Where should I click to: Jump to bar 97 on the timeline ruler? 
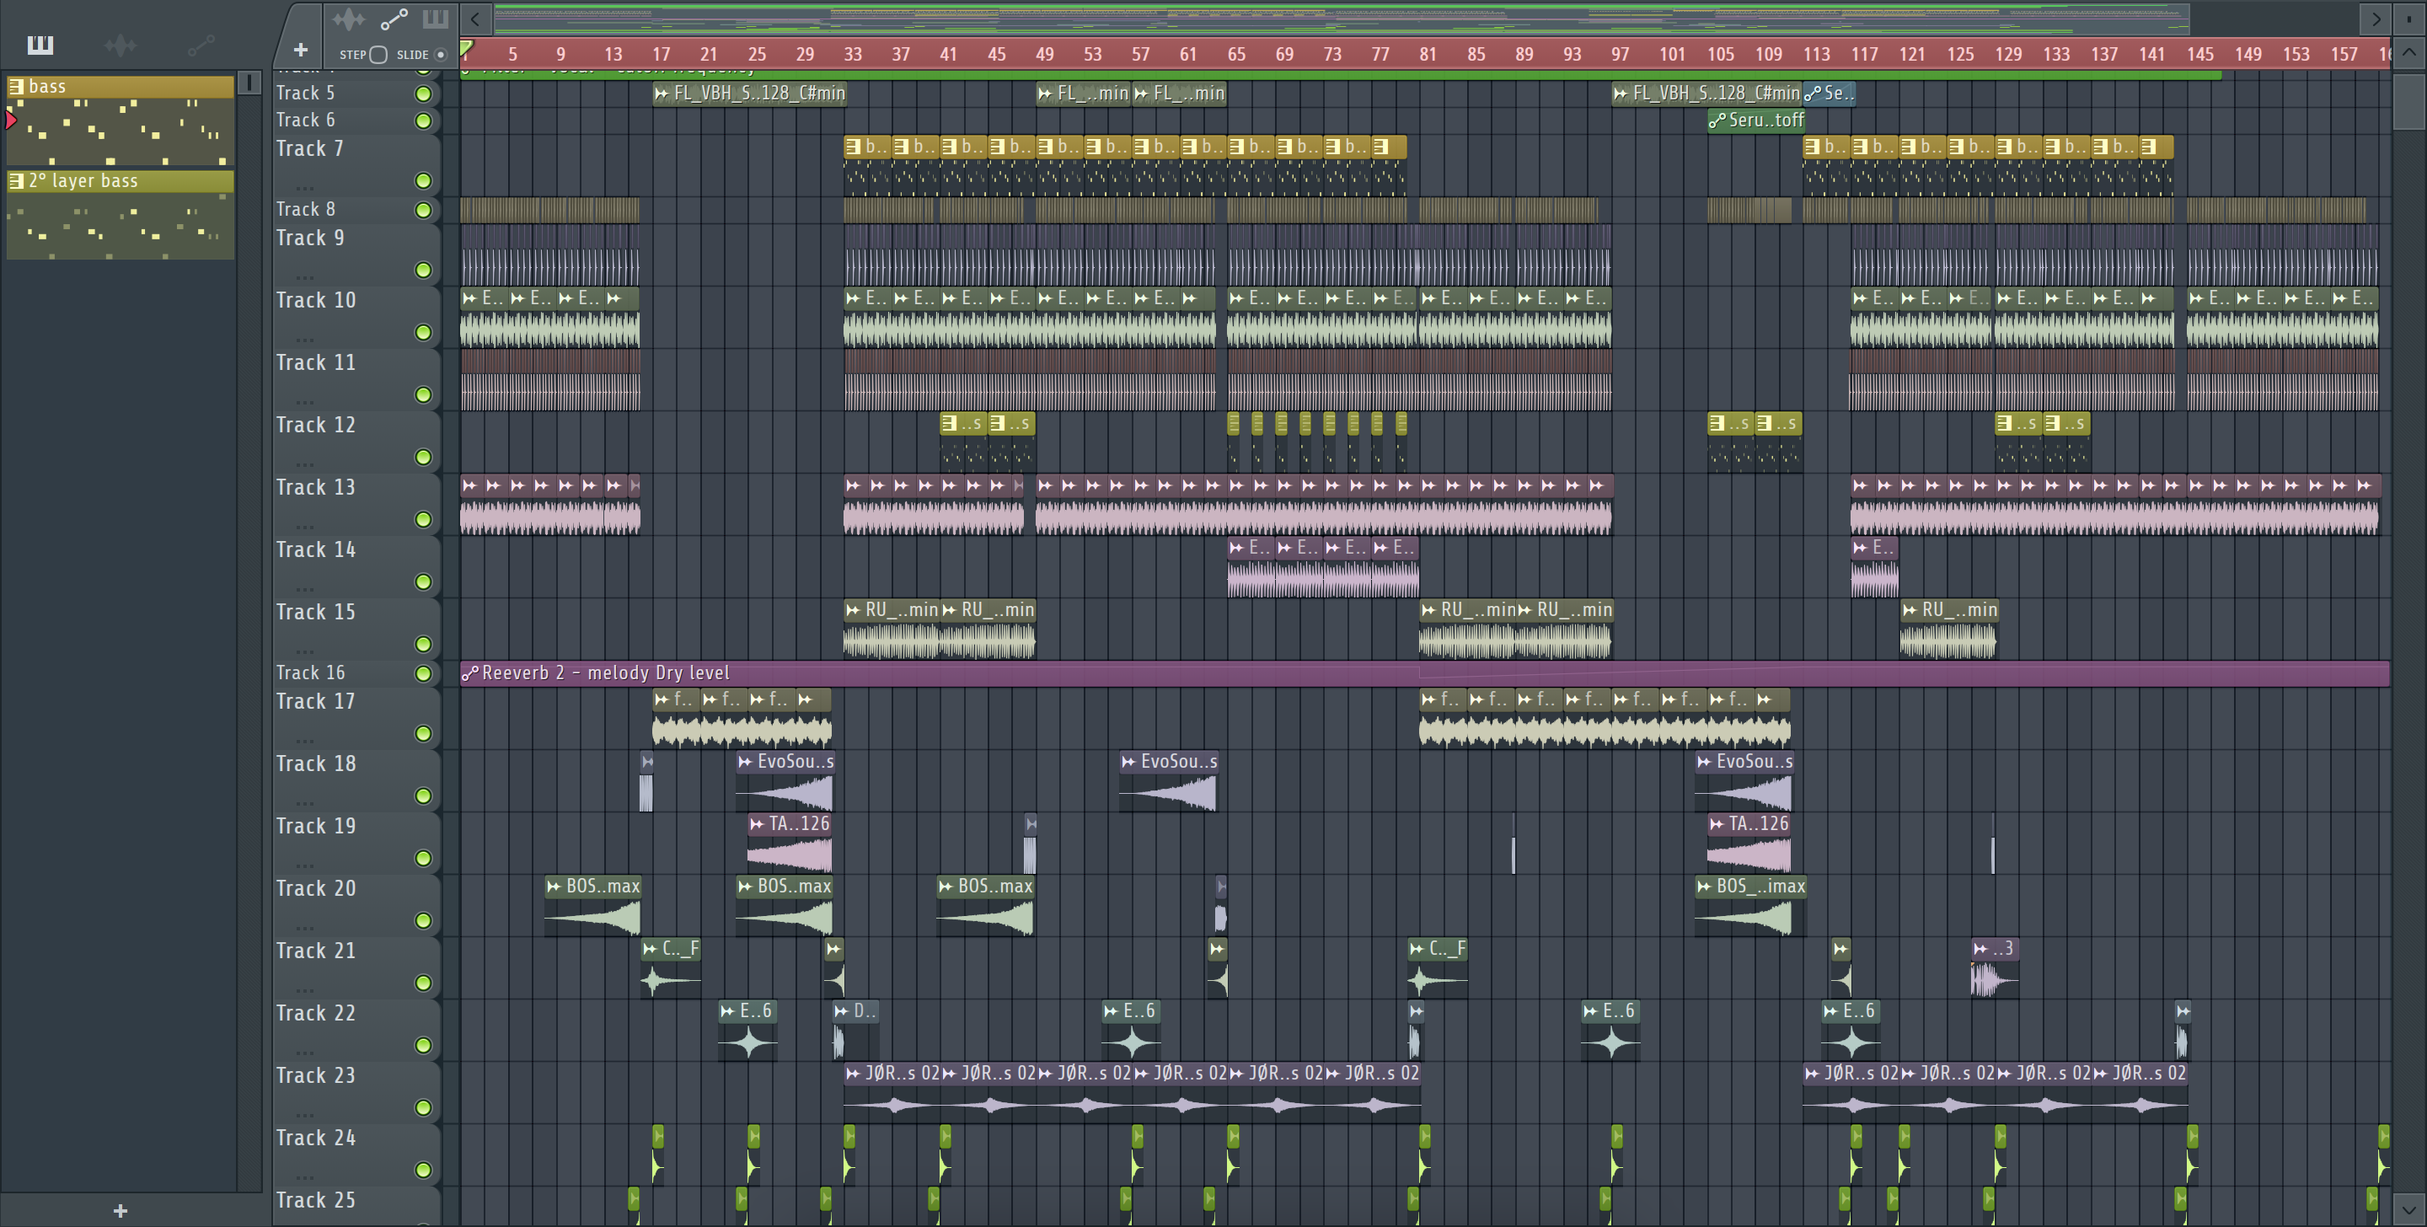pyautogui.click(x=1620, y=55)
